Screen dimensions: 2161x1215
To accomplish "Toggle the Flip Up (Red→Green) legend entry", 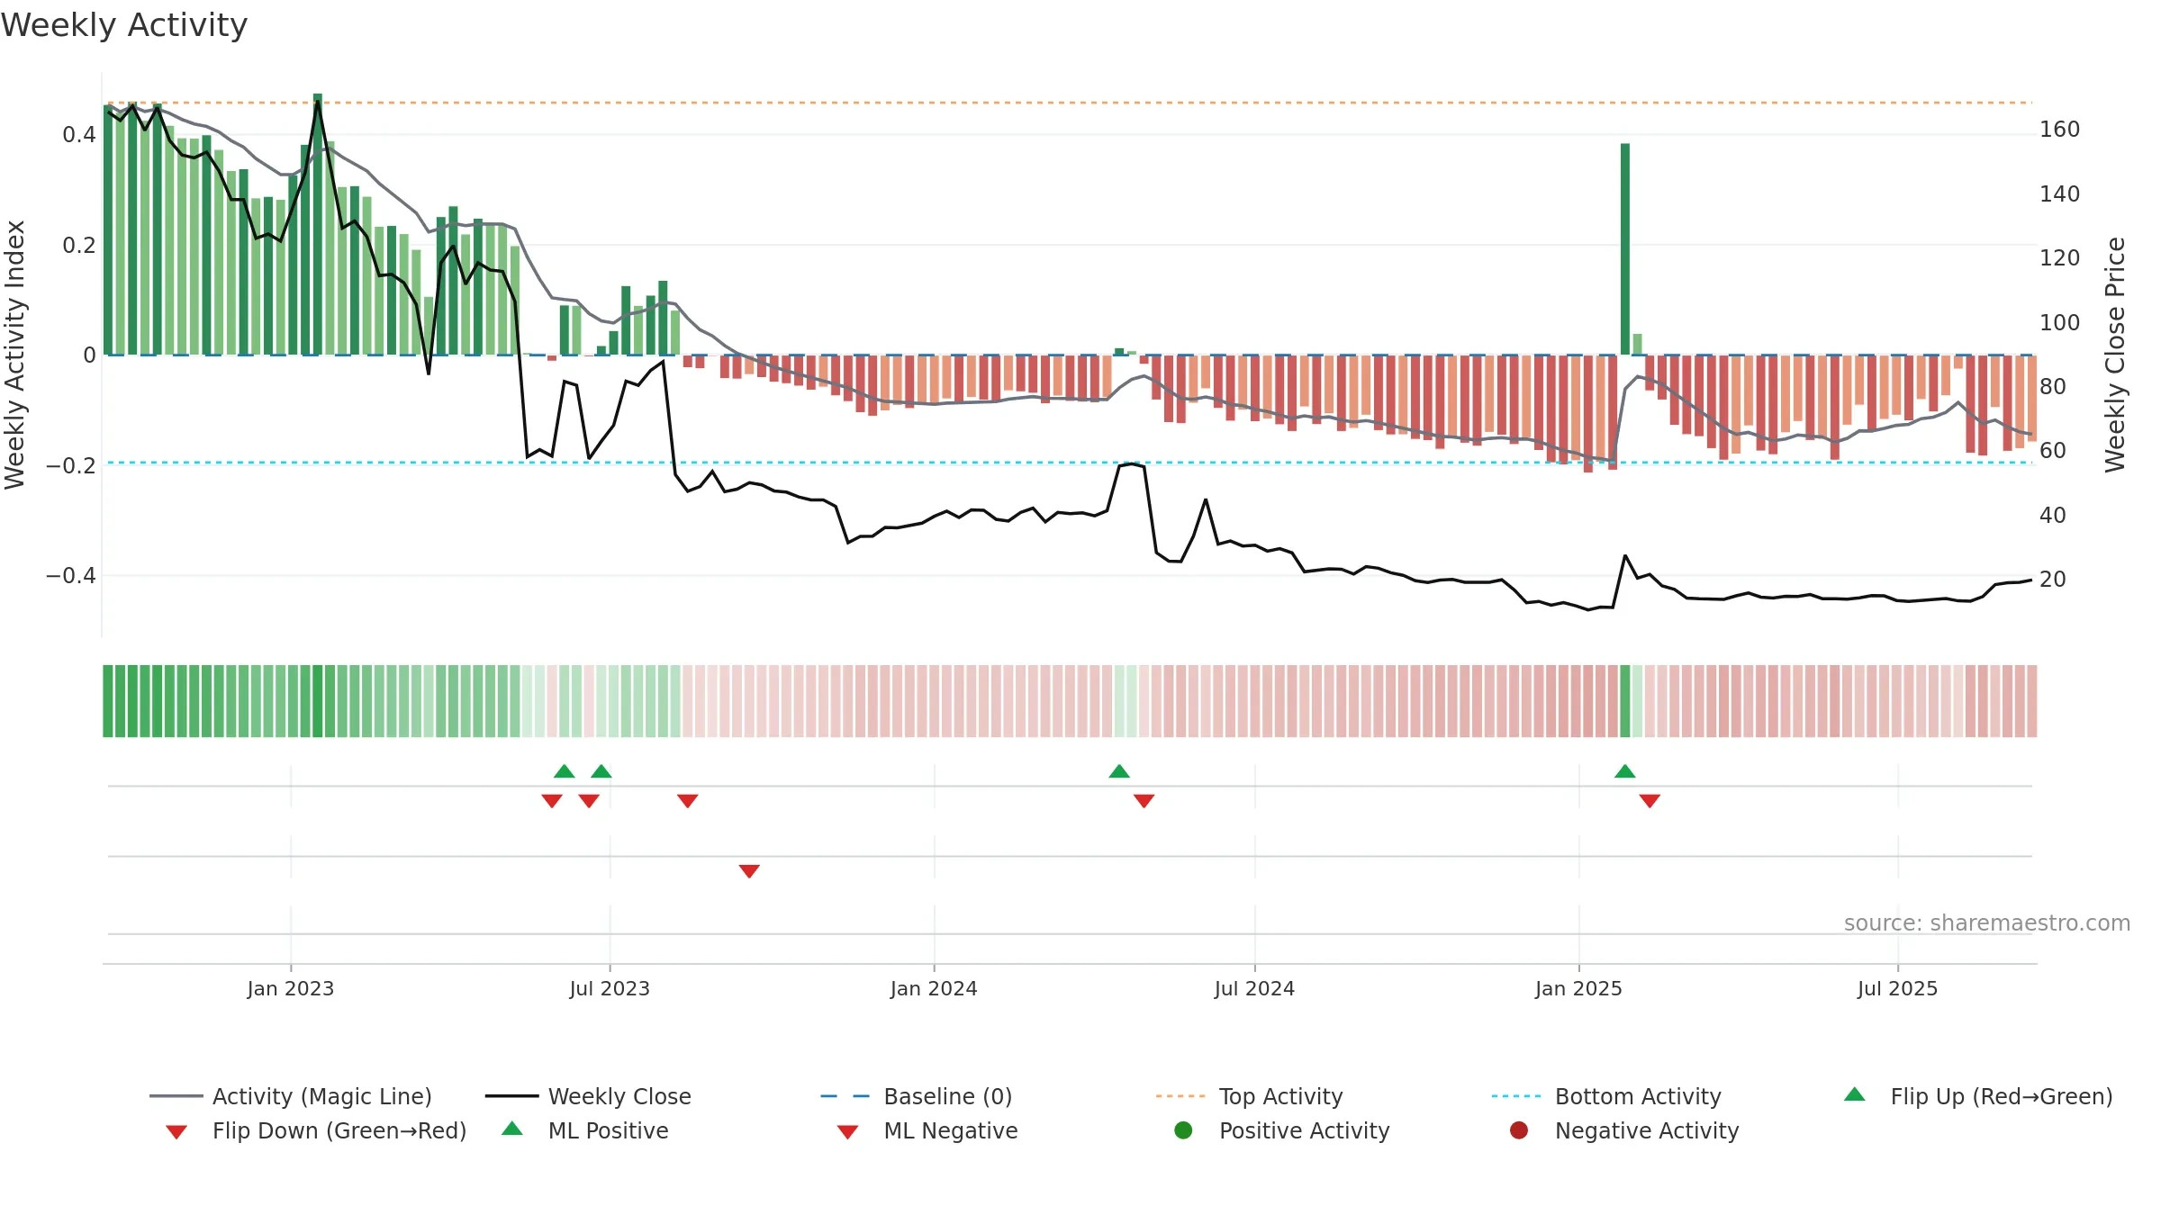I will point(1978,1096).
